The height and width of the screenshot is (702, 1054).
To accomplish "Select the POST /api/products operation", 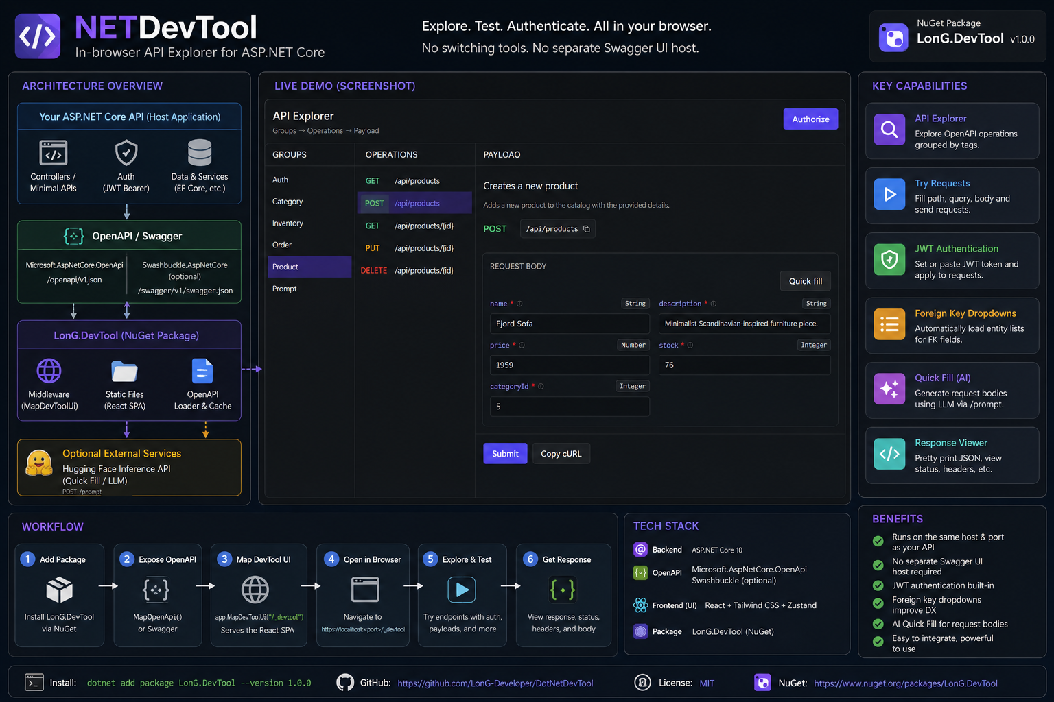I will coord(414,203).
